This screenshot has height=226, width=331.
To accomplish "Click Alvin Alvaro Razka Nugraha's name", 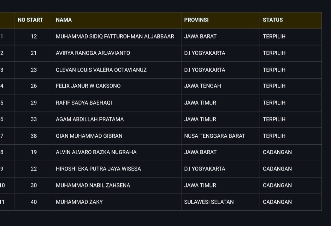I will point(96,152).
